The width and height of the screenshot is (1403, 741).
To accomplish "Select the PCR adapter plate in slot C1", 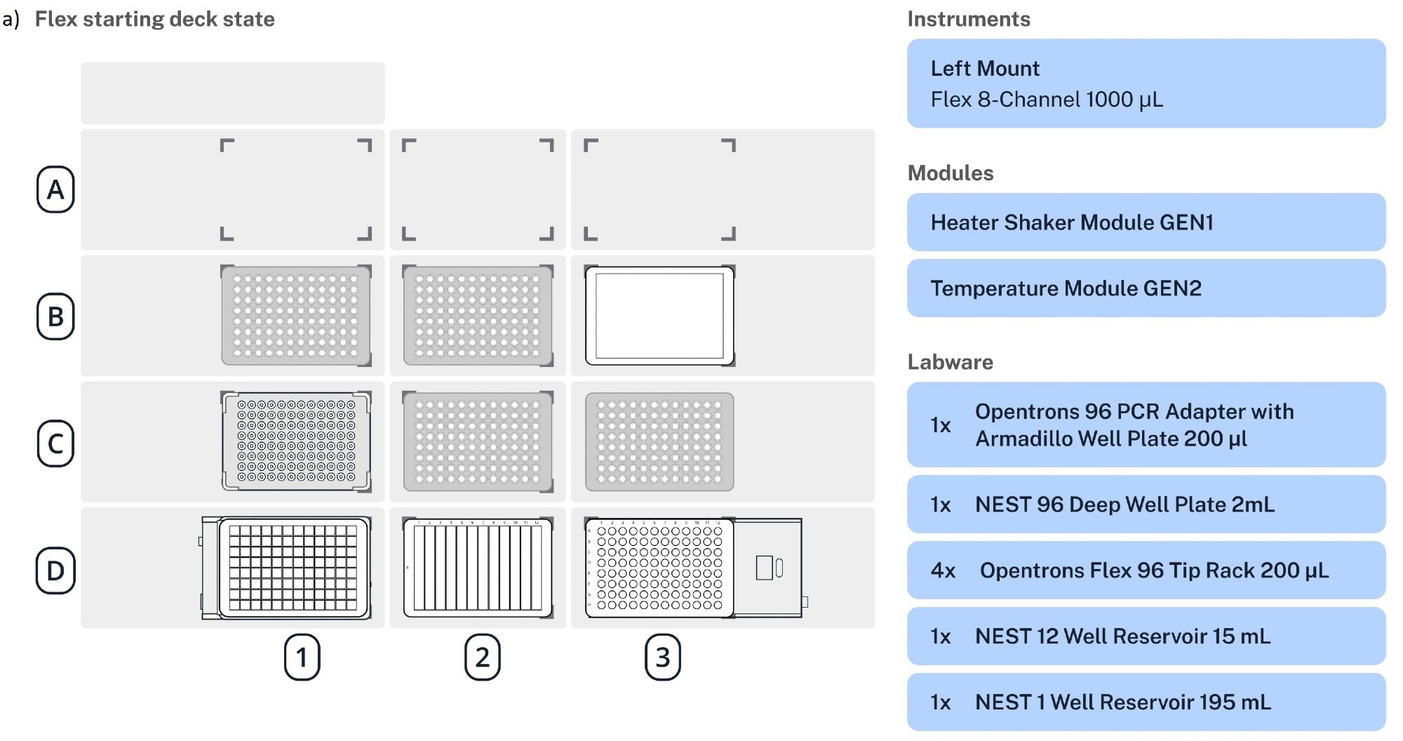I will coord(295,441).
